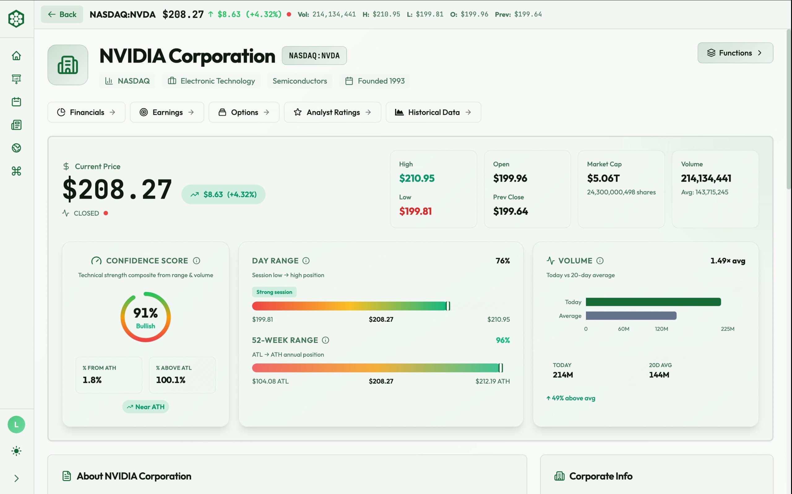Open the presentation board sidebar icon

click(x=16, y=79)
